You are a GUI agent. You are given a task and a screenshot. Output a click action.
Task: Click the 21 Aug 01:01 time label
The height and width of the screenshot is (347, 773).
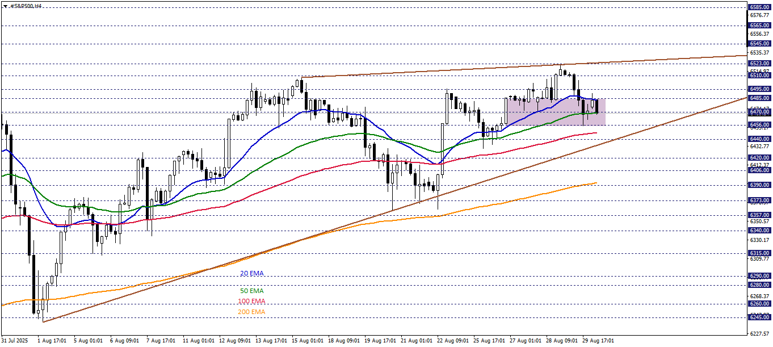point(416,341)
